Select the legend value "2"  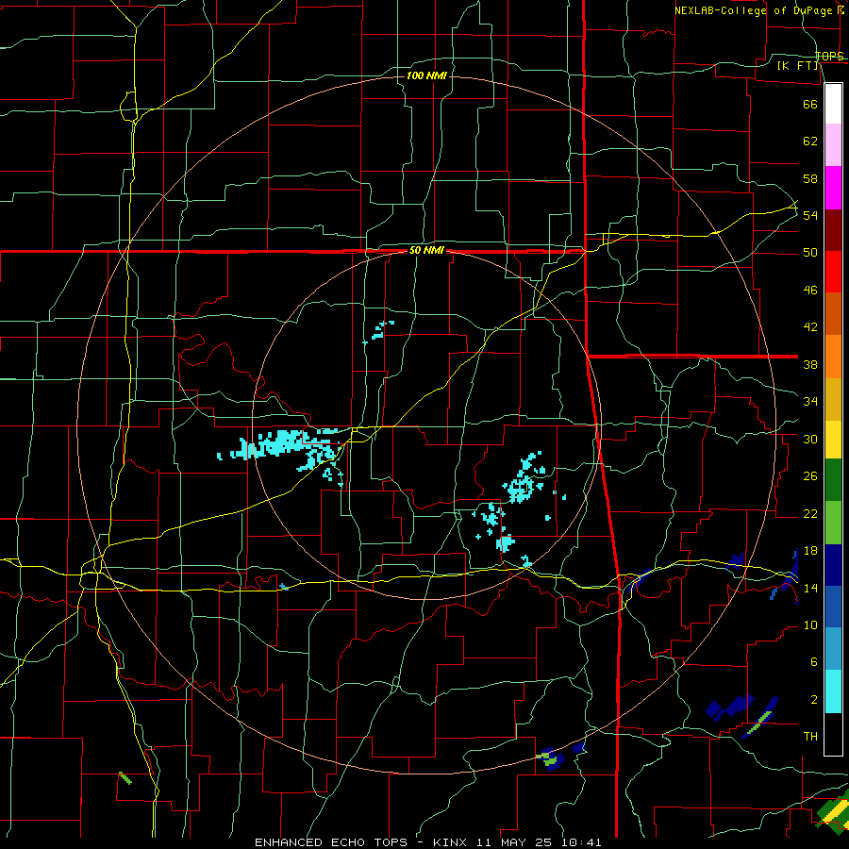[x=813, y=700]
